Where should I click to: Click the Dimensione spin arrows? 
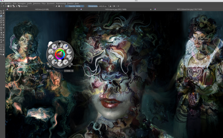coord(108,6)
